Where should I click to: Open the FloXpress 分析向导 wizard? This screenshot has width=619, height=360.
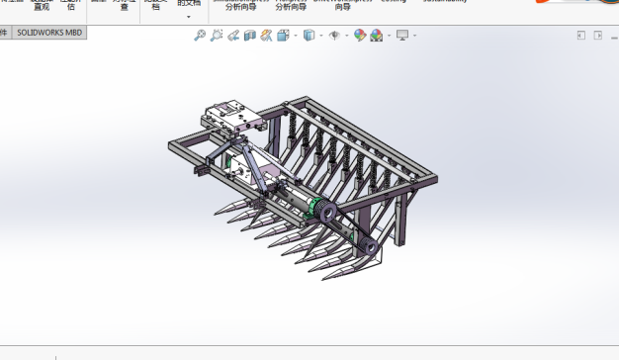291,5
